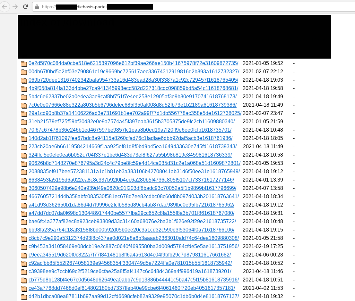Open directory link starting d42b1dbca08ea878

pyautogui.click(x=134, y=297)
